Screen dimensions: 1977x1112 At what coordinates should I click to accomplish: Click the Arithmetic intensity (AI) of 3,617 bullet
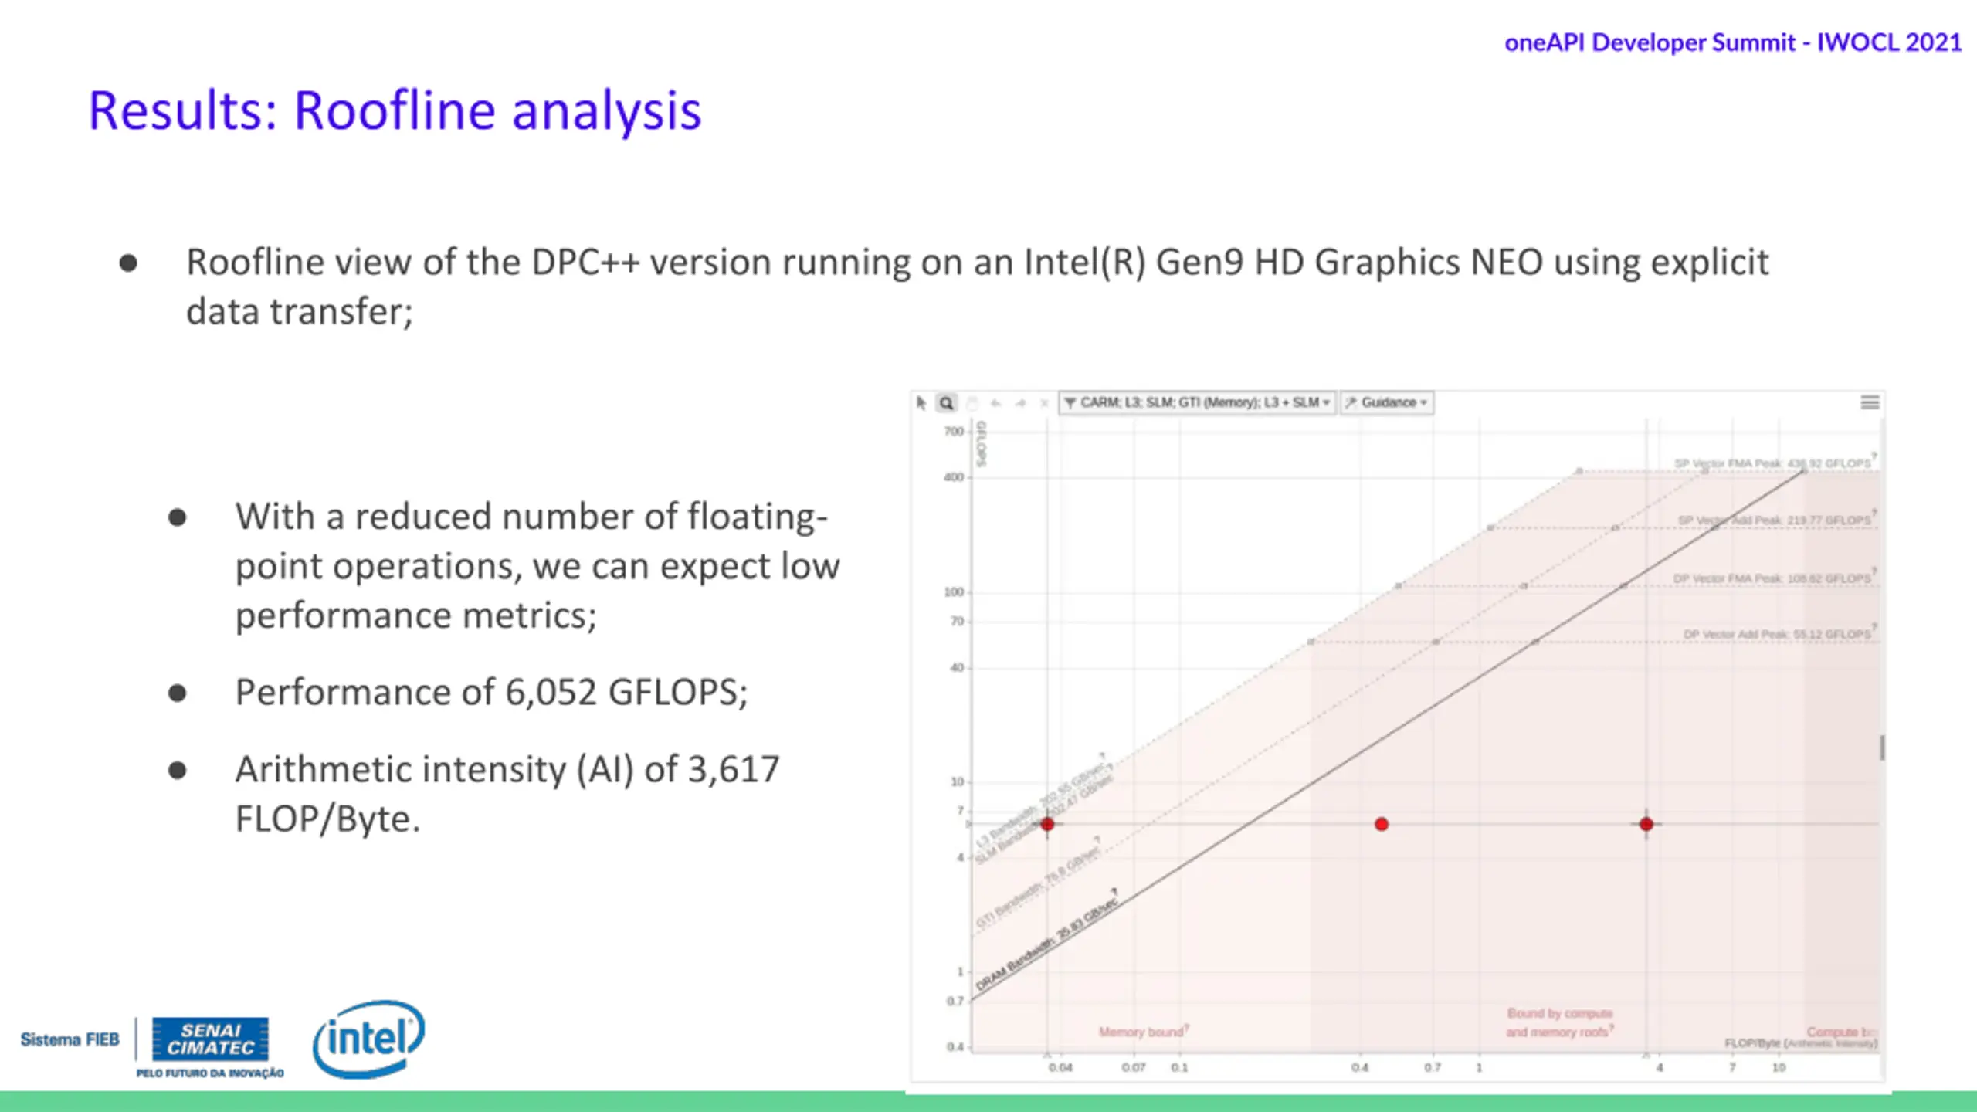click(507, 794)
